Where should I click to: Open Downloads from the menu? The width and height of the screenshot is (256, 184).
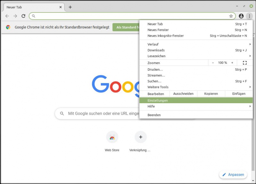[x=196, y=50]
